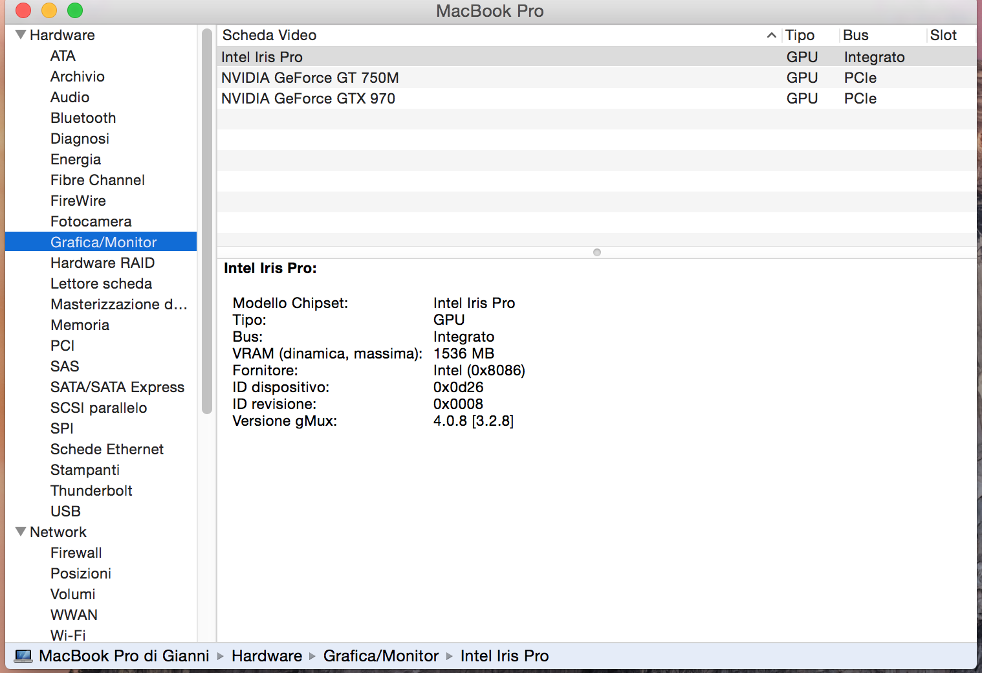Viewport: 982px width, 673px height.
Task: Click the pane split divider handle
Action: pos(597,252)
